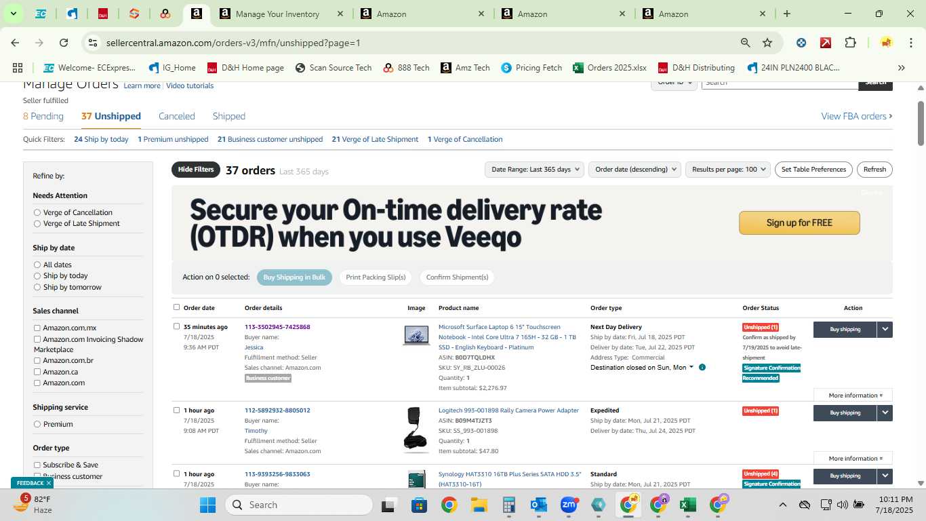
Task: Show hidden system tray icons
Action: point(782,505)
